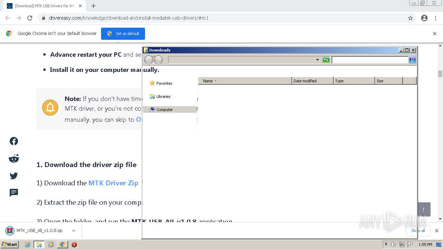Close the MTK USB Drivers tab

pyautogui.click(x=80, y=6)
